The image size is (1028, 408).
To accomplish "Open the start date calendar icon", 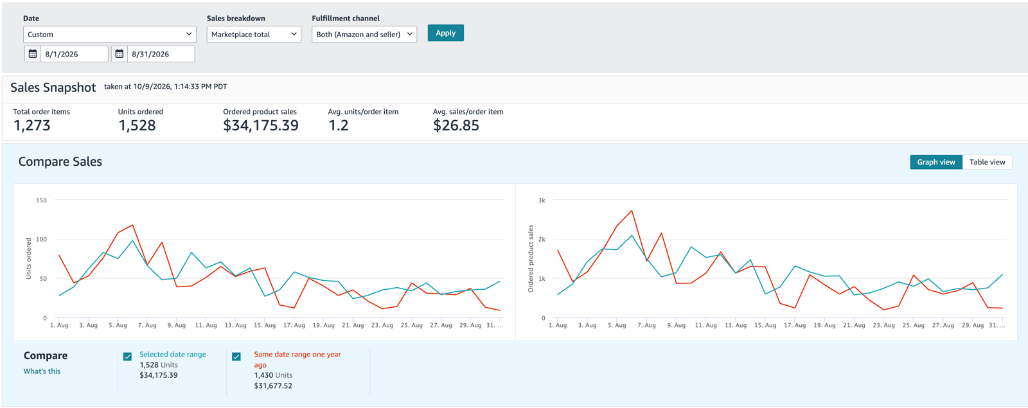I will coord(33,54).
